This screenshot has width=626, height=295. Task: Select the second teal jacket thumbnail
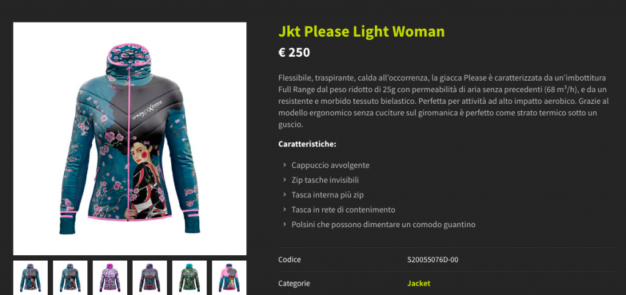[70, 278]
